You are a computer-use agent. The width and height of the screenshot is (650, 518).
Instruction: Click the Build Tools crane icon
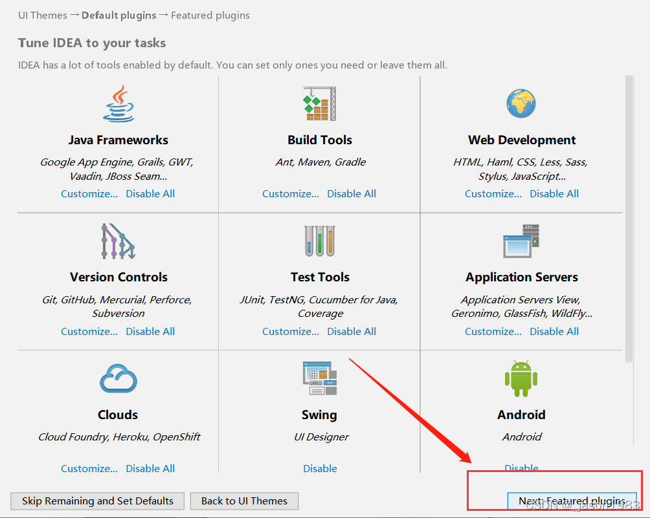point(320,103)
